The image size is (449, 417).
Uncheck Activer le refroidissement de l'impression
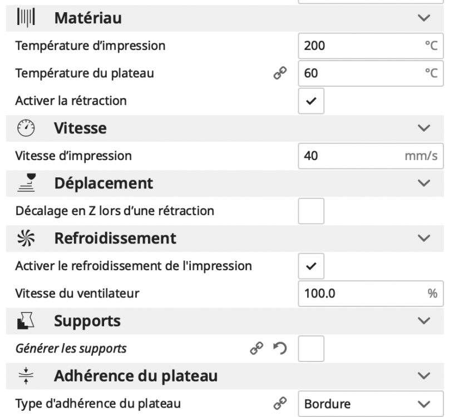tap(312, 266)
